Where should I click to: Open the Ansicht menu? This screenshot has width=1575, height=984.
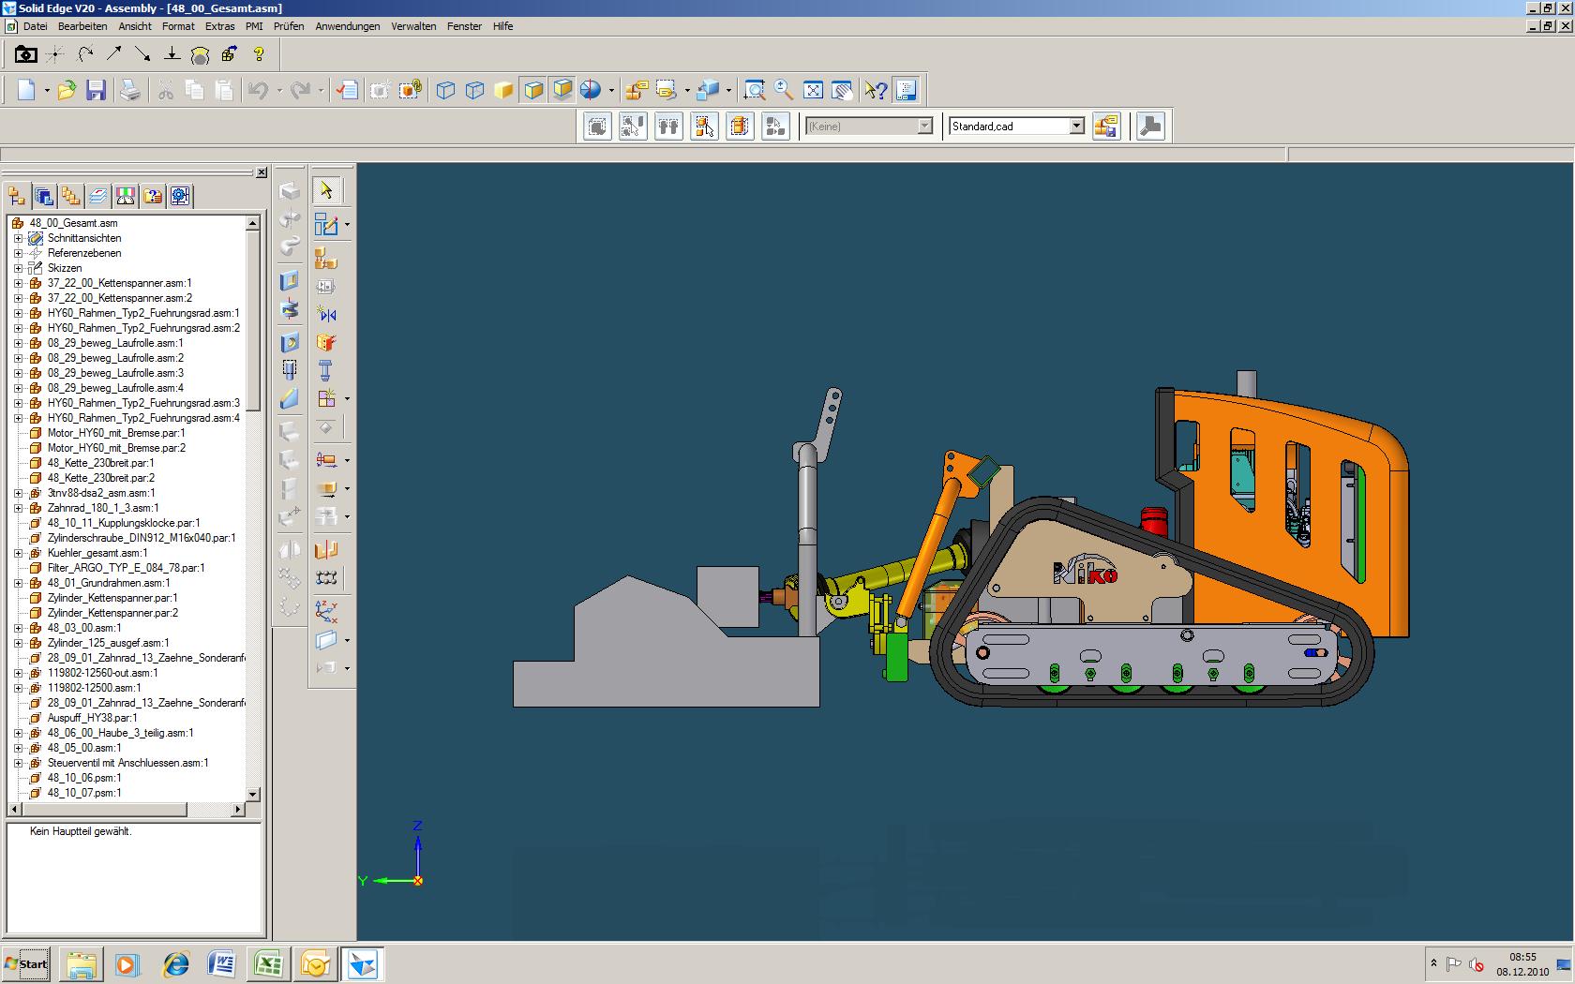pyautogui.click(x=135, y=26)
